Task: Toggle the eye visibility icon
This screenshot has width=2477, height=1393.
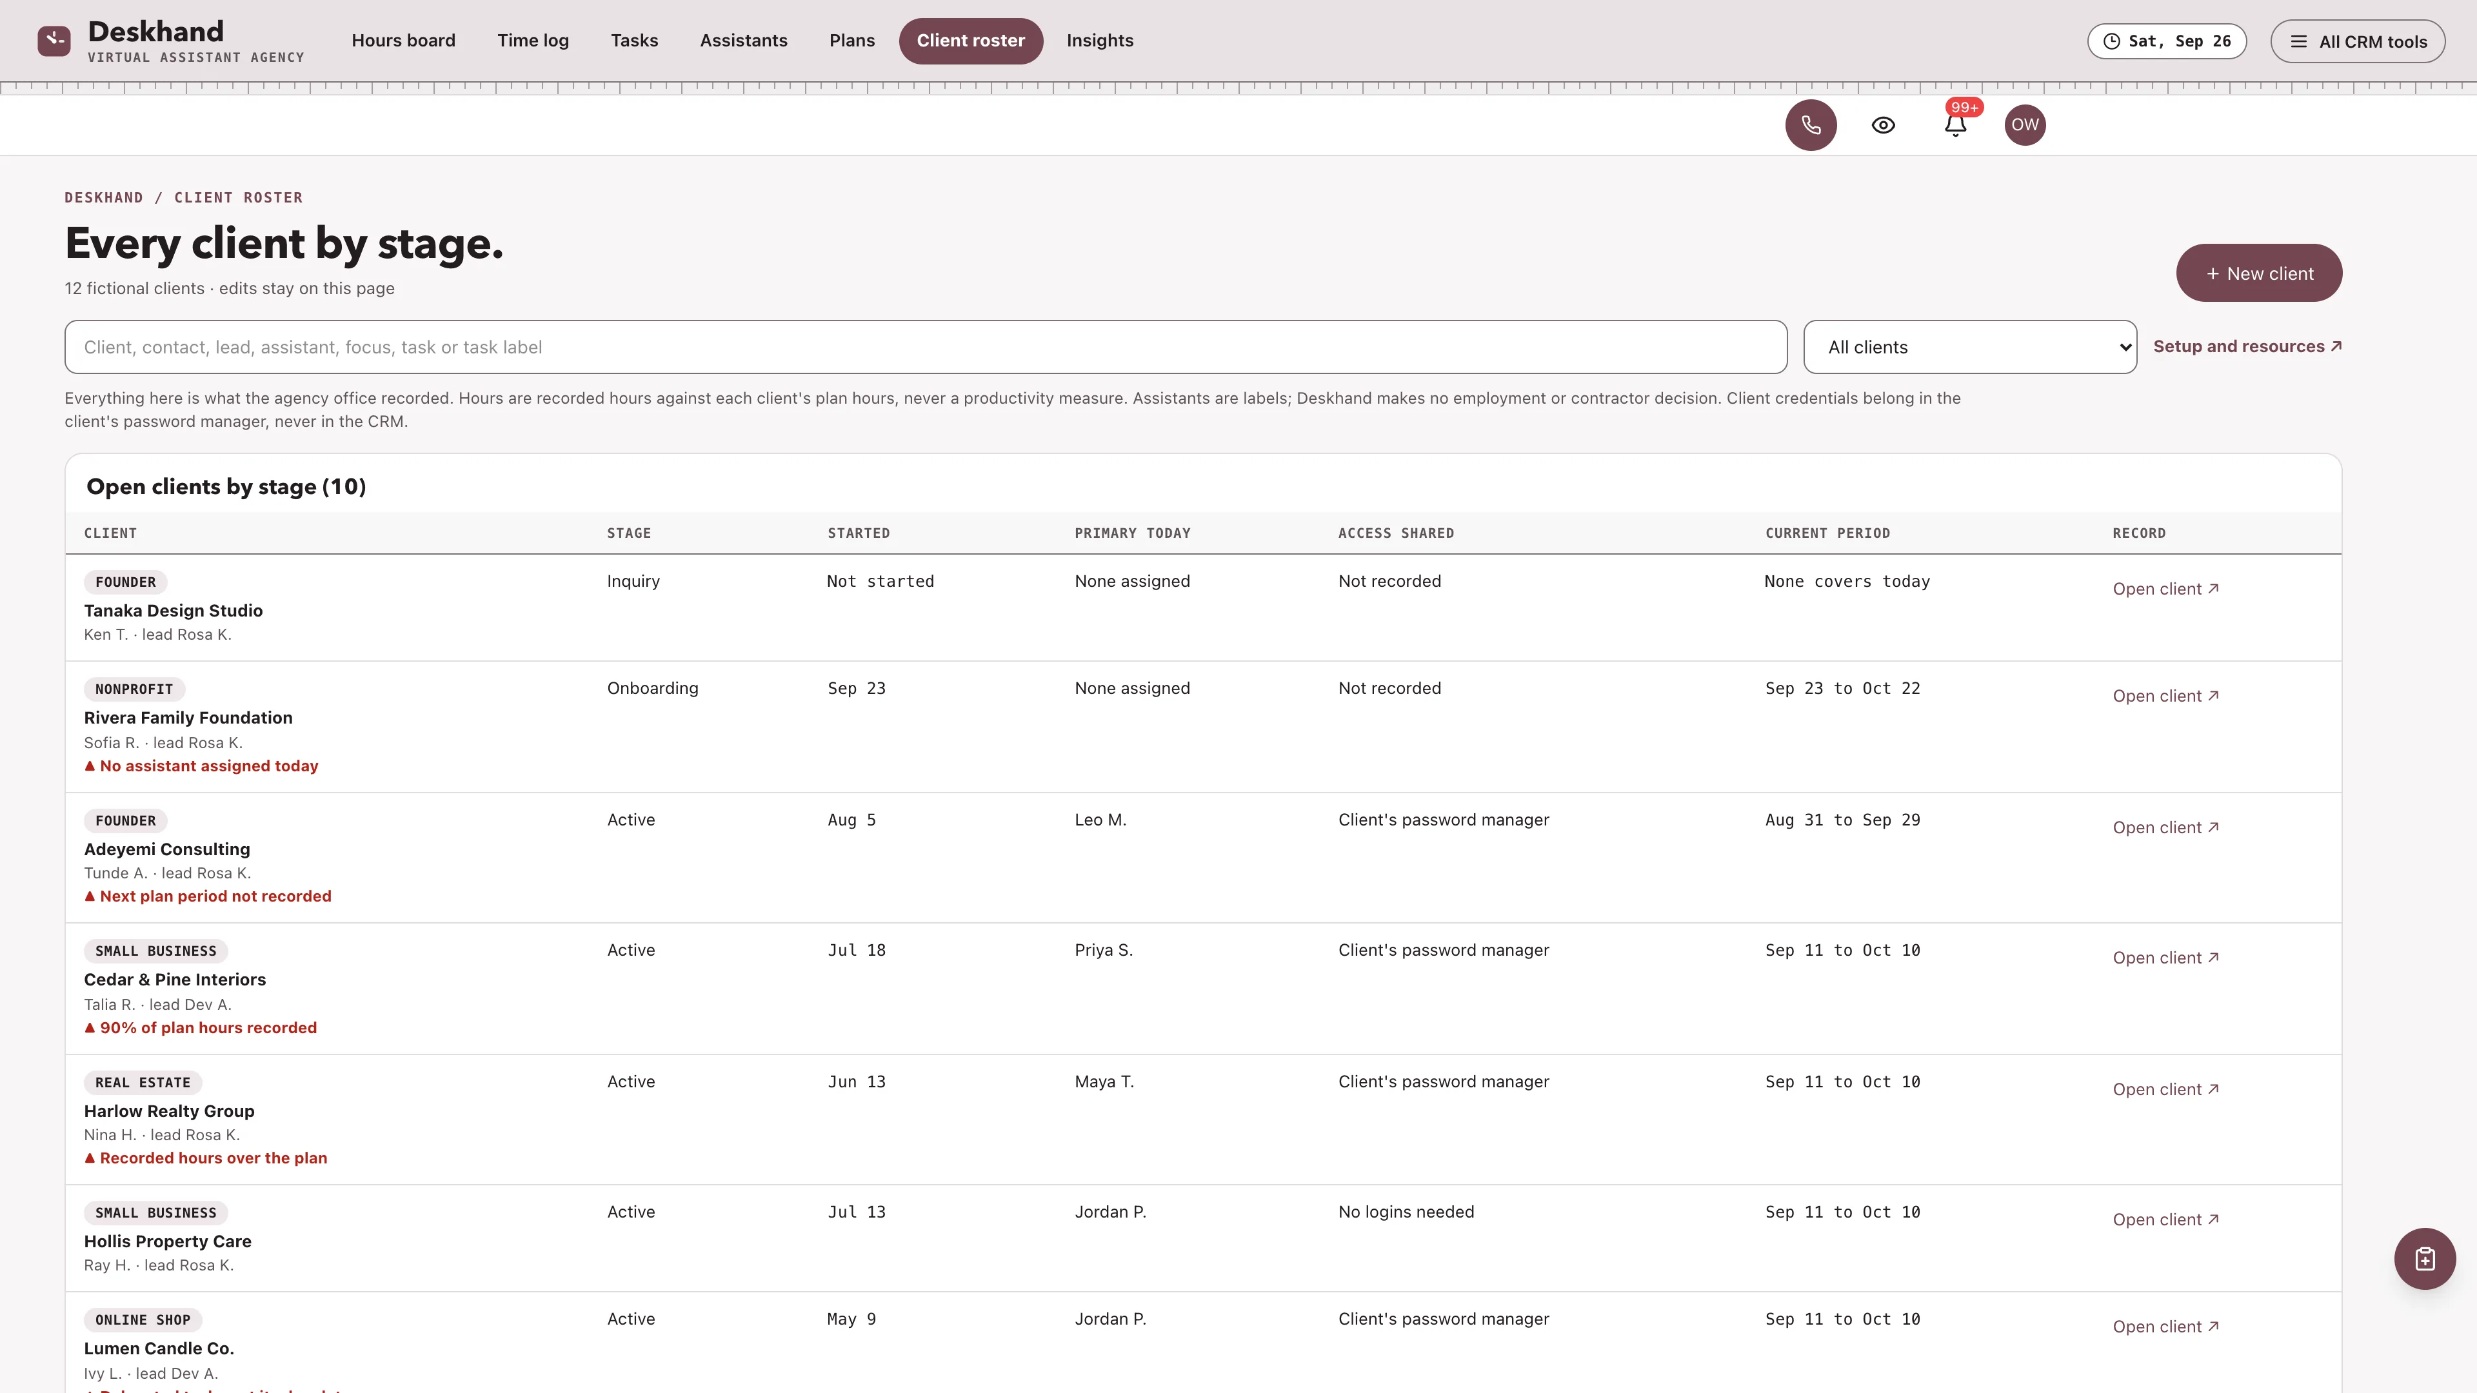Action: [x=1883, y=125]
